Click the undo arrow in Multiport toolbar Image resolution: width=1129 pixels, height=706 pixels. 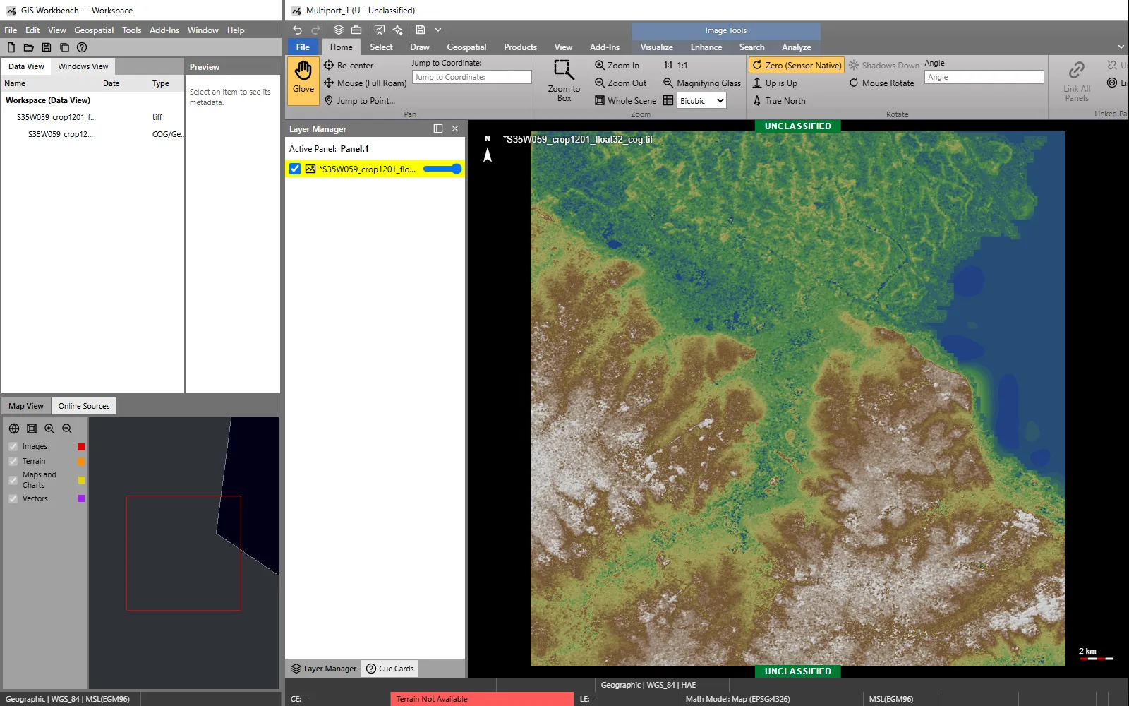pyautogui.click(x=298, y=30)
